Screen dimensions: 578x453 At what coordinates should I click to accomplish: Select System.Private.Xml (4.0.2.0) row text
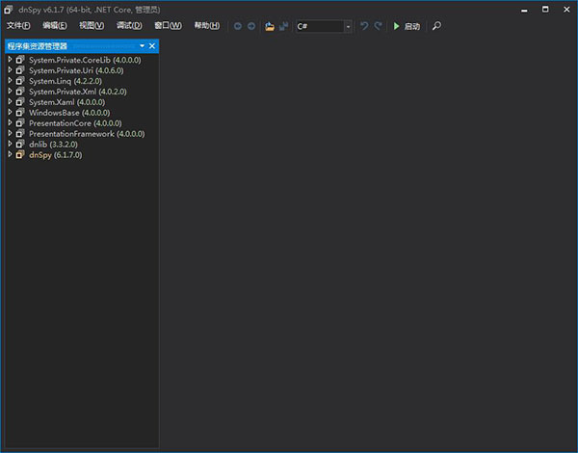(x=78, y=92)
